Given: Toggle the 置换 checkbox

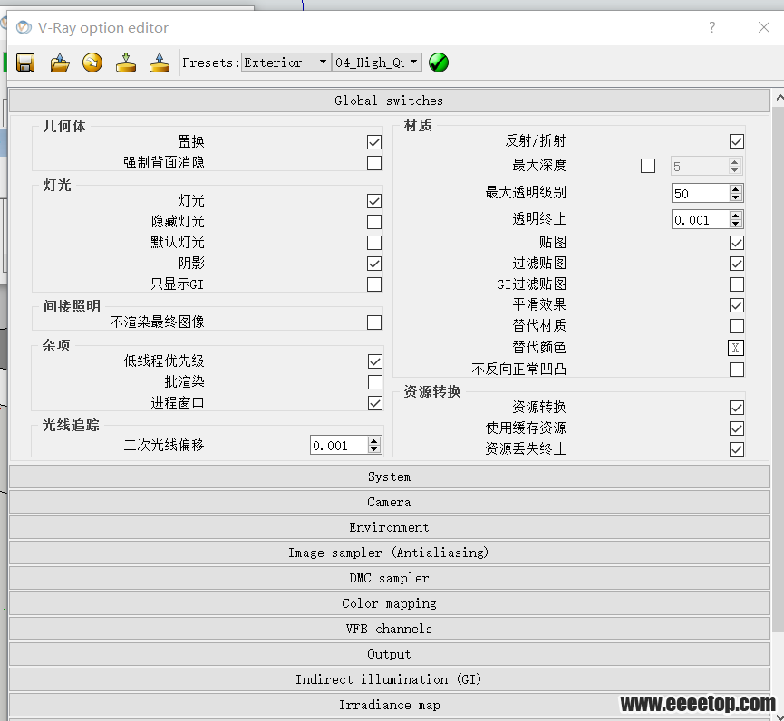Looking at the screenshot, I should click(374, 142).
